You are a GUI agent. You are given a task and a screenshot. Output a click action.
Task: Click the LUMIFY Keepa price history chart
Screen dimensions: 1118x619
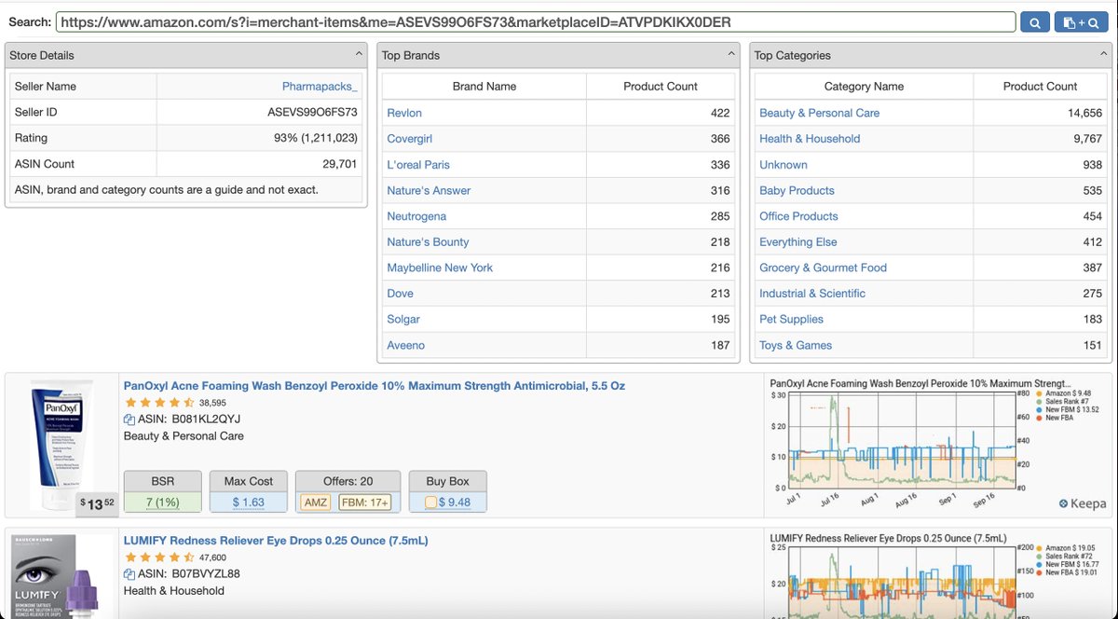[939, 575]
